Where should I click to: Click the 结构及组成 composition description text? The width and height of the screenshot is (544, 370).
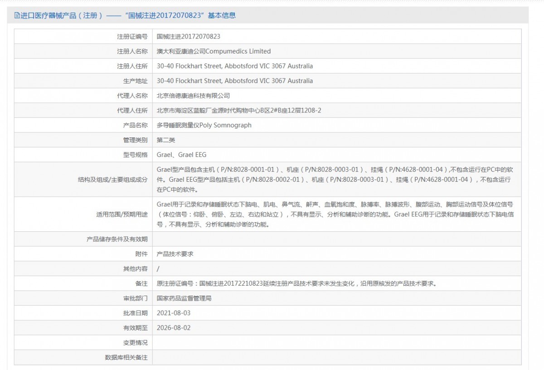(x=335, y=180)
